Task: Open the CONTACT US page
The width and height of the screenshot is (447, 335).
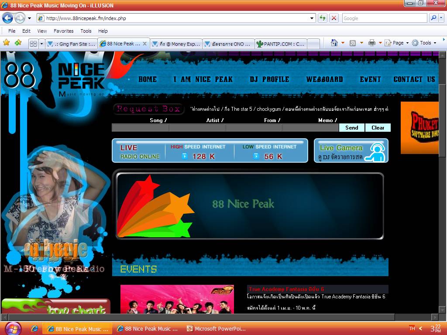Action: 414,79
